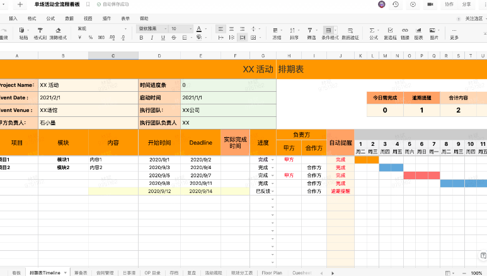Insert a picture (图片)
The height and width of the screenshot is (276, 487).
click(432, 30)
